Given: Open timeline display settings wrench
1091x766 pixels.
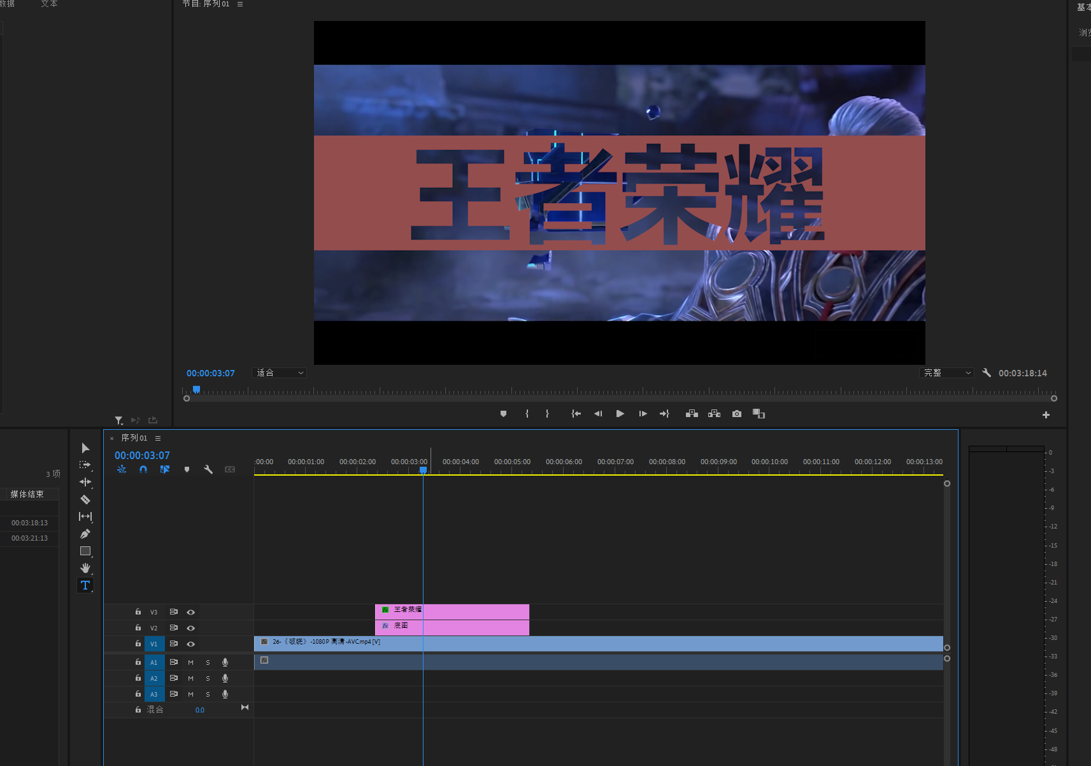Looking at the screenshot, I should point(208,469).
